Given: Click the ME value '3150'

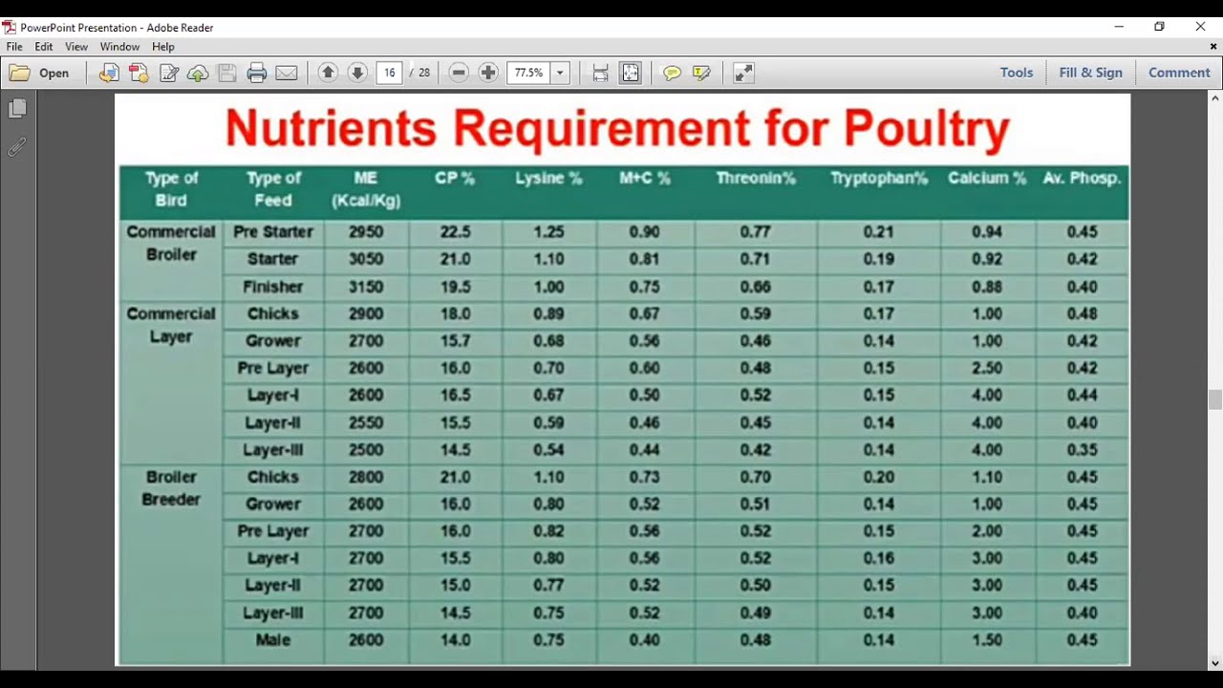Looking at the screenshot, I should pos(366,287).
